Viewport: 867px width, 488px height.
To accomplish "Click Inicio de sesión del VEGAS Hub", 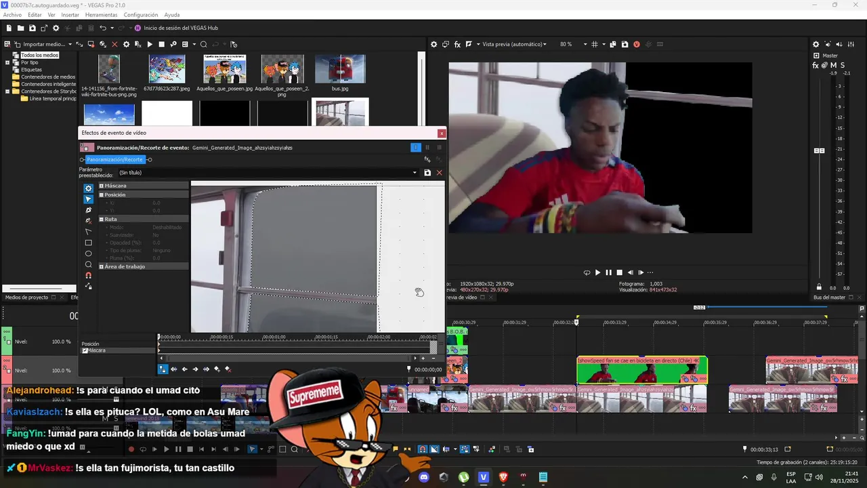I will [176, 28].
